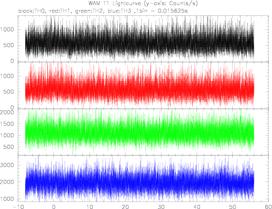The width and height of the screenshot is (272, 209).
Task: Click the green TH2 light curve panel
Action: [x=143, y=132]
